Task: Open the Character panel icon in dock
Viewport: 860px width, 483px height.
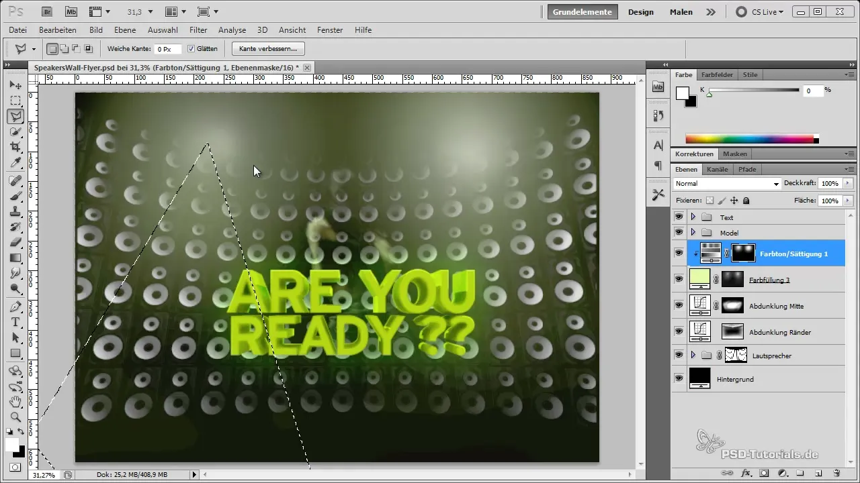Action: 658,145
